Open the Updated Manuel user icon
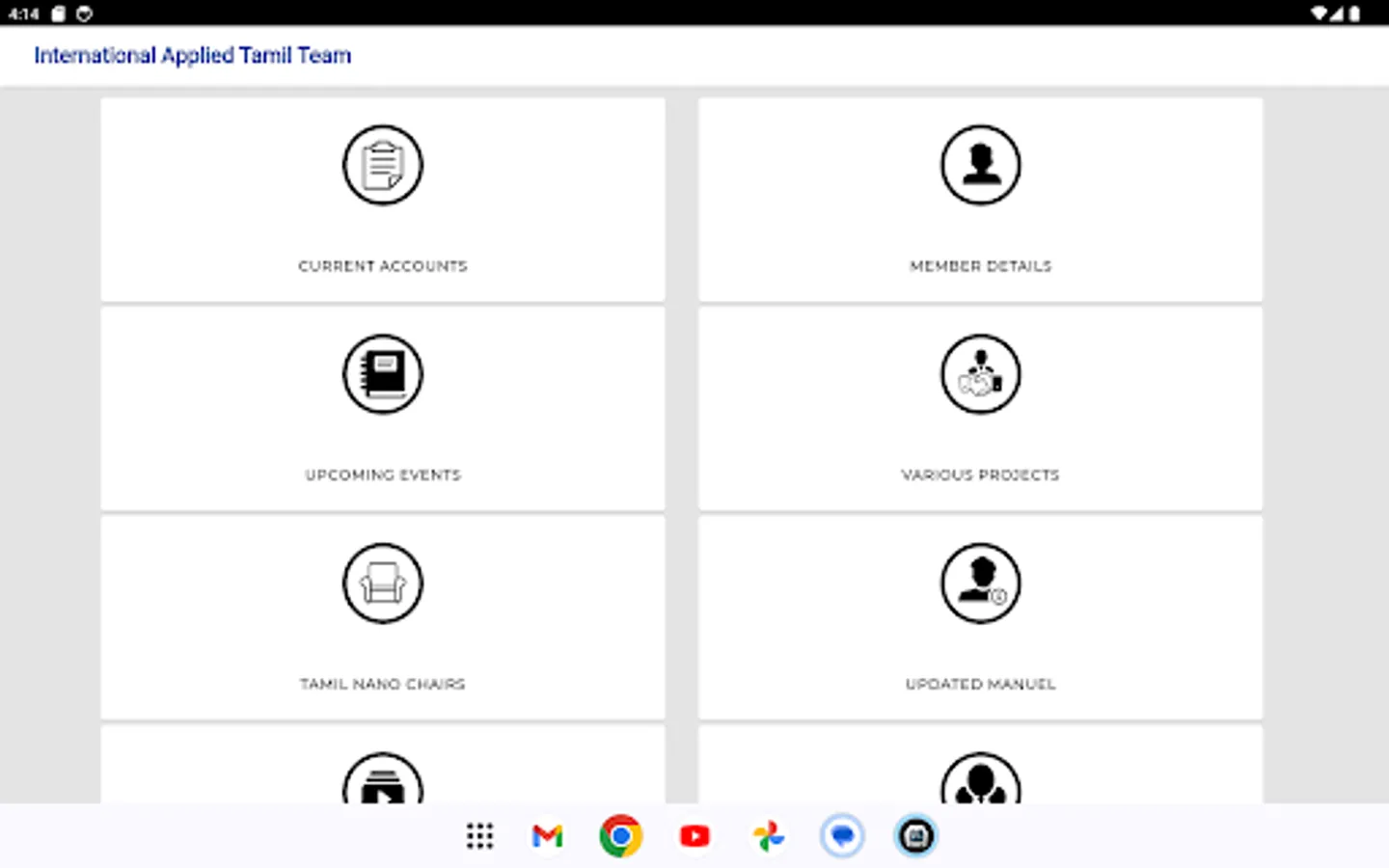The height and width of the screenshot is (868, 1389). pos(981,583)
